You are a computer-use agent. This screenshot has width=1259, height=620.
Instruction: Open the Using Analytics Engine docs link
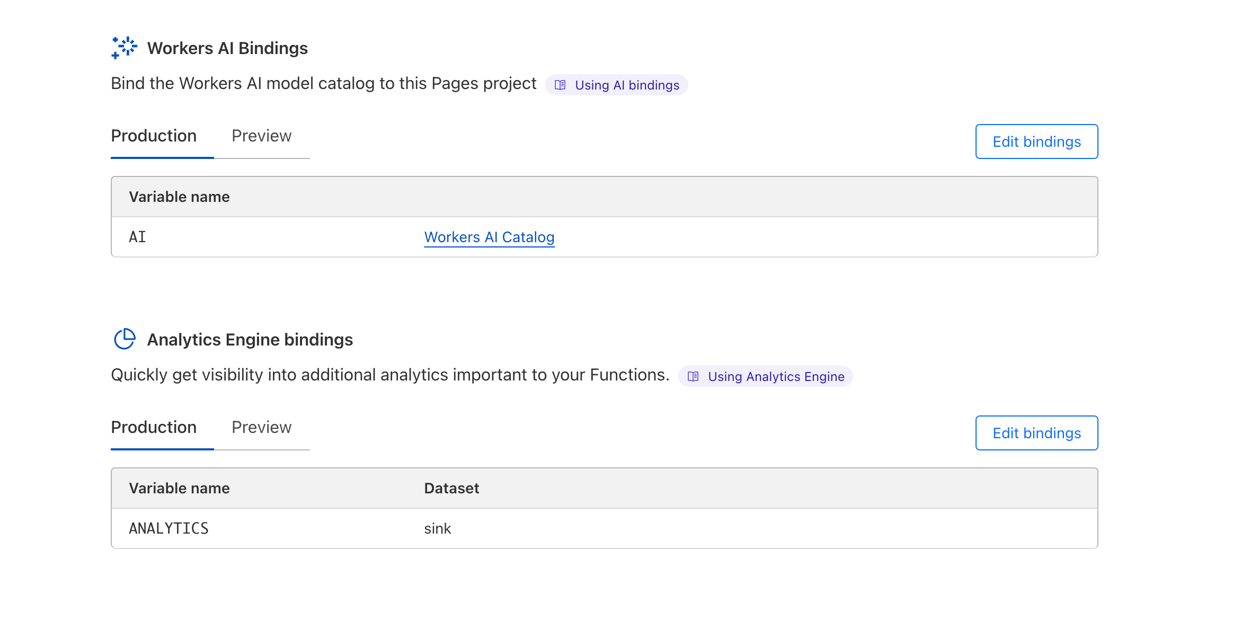(x=776, y=377)
